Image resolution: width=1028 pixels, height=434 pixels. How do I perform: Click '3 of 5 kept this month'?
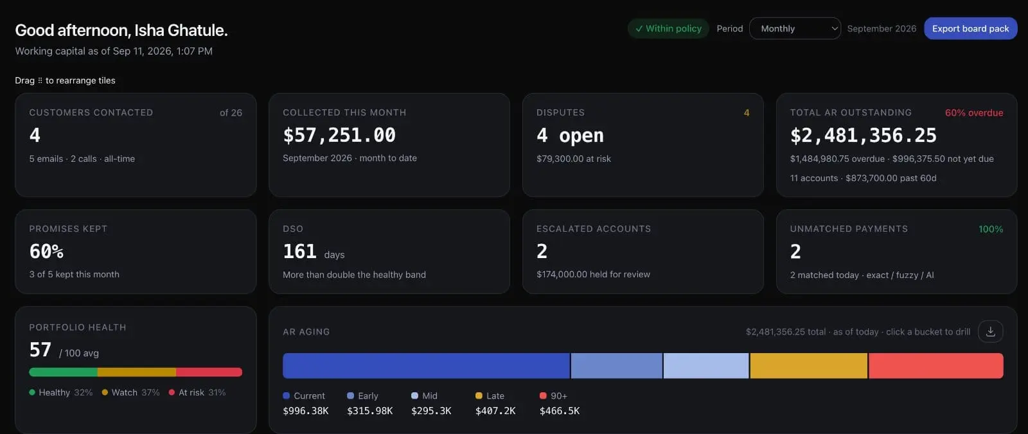tap(74, 274)
